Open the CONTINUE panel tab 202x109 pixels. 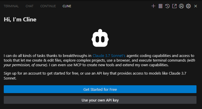[48, 6]
